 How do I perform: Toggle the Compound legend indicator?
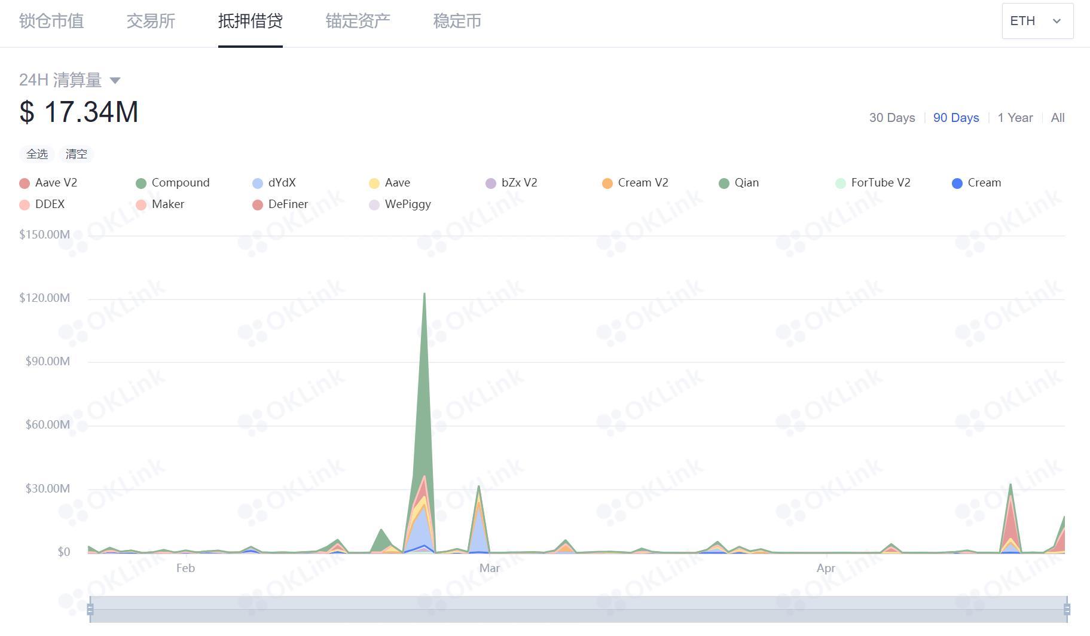[x=141, y=183]
